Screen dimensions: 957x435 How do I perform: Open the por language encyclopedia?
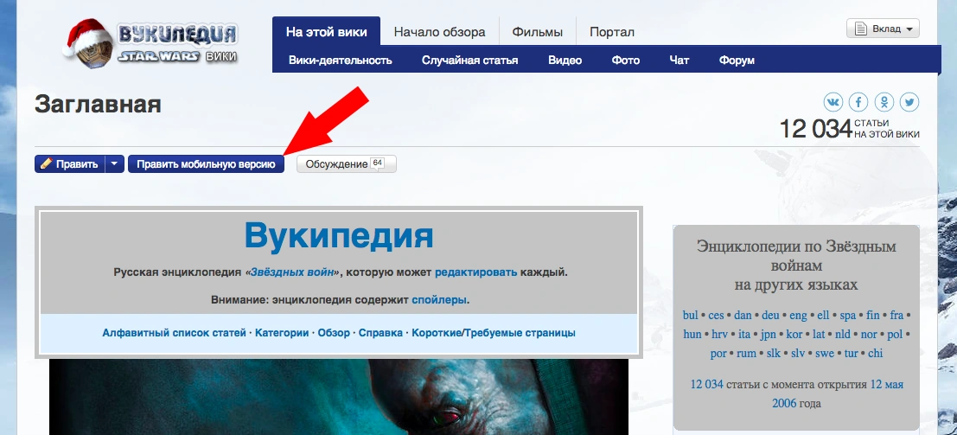click(x=718, y=353)
